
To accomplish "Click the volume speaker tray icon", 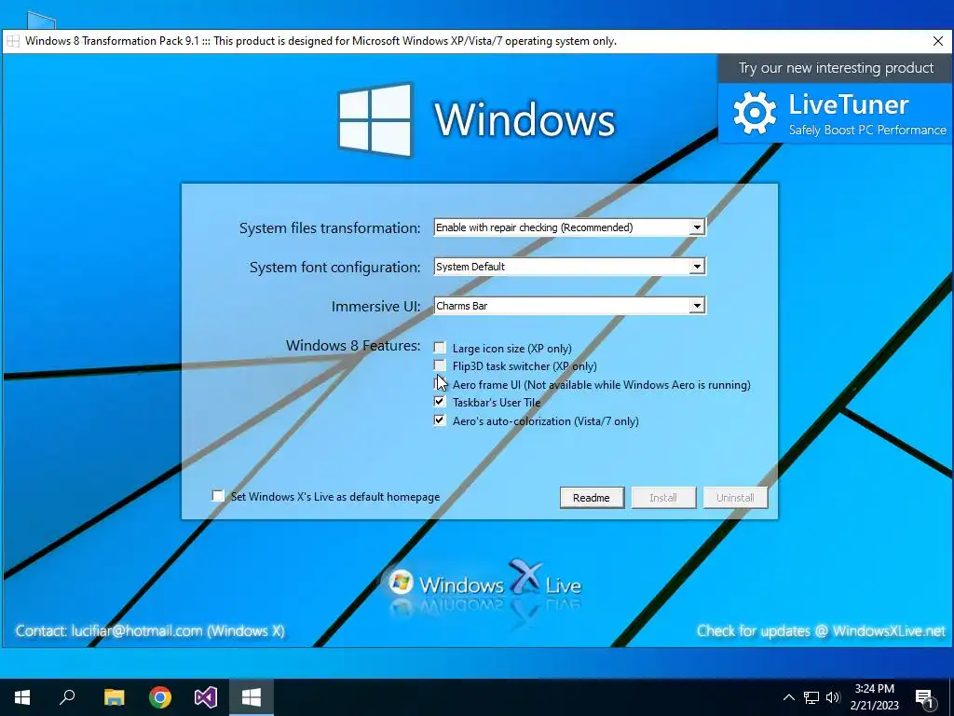I will pos(833,697).
